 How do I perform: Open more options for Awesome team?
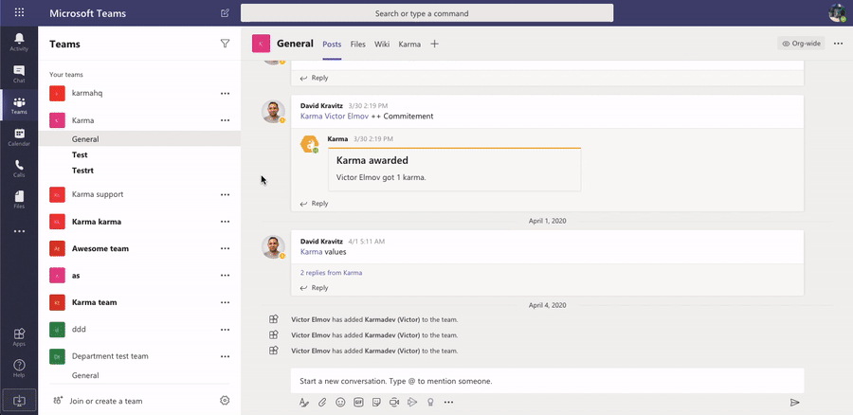point(225,248)
